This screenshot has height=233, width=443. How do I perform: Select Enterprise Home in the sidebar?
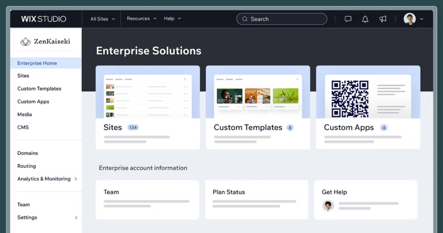(x=37, y=63)
